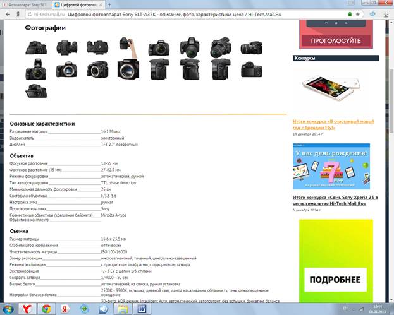Launch Google Chrome from the taskbar
Viewport: 394px width, 315px height.
(x=46, y=309)
